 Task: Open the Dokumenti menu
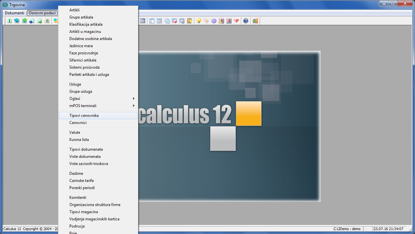[x=14, y=13]
